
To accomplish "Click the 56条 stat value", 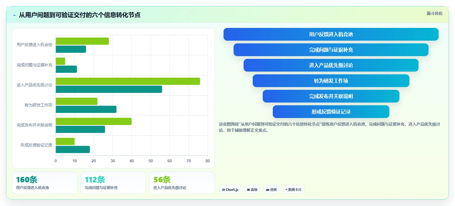I will pos(162,180).
